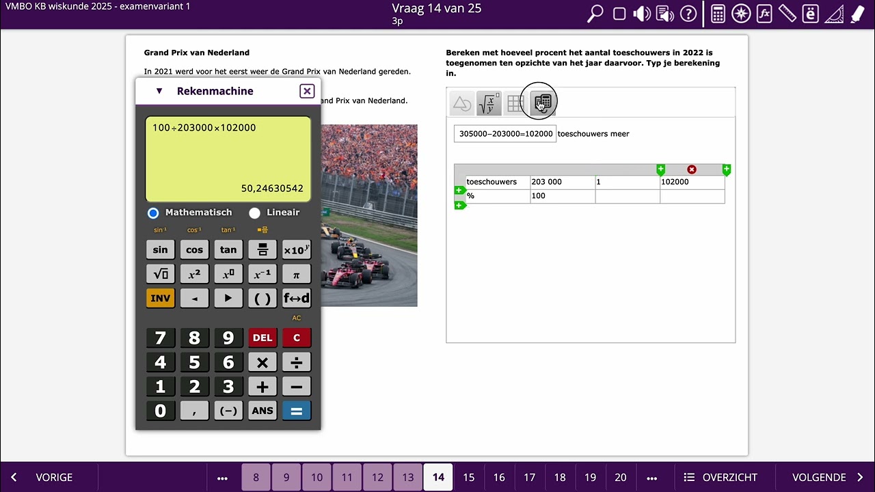This screenshot has height=492, width=875.
Task: Toggle the INV key on calculator
Action: (160, 298)
